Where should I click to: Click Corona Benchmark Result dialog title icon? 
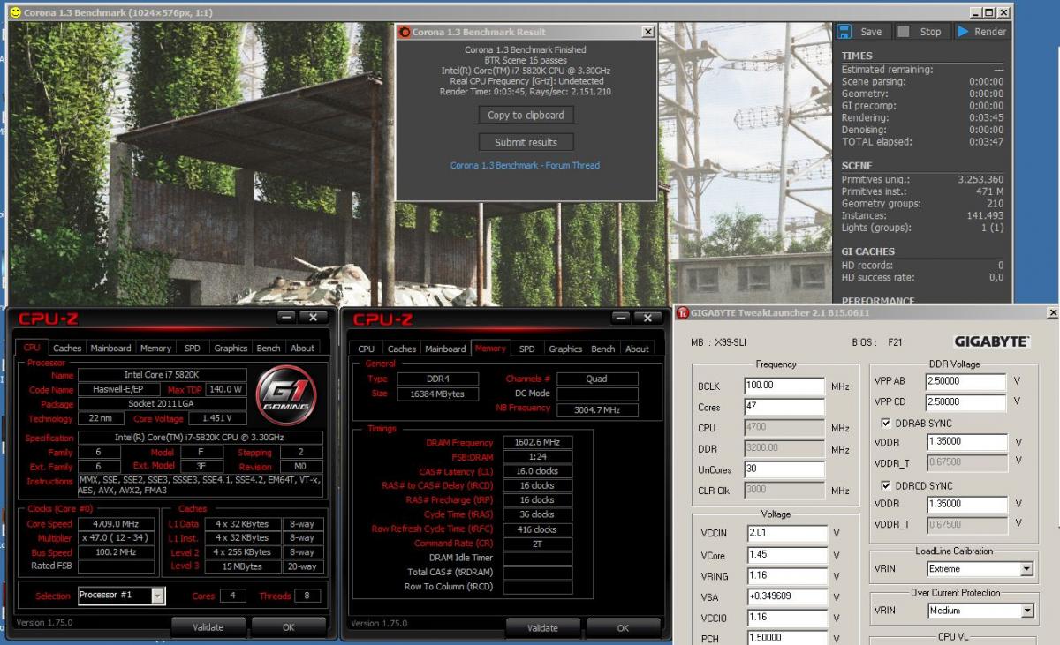click(x=405, y=32)
